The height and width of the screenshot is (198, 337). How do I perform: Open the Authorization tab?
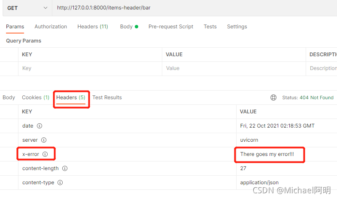click(51, 27)
